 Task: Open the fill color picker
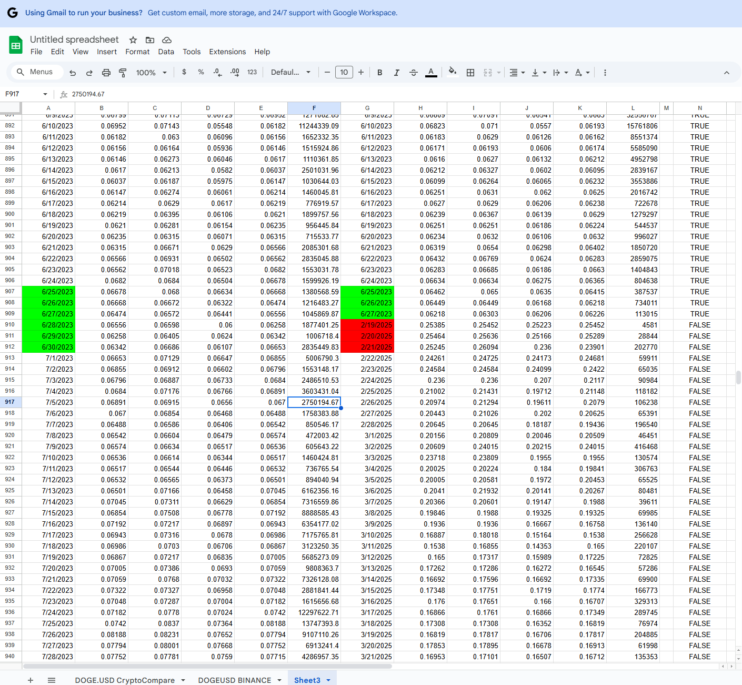(452, 72)
